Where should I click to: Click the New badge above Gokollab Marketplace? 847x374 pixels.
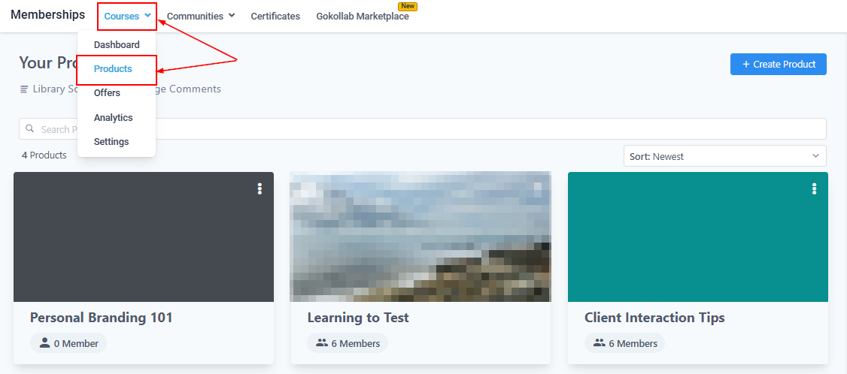pos(408,6)
